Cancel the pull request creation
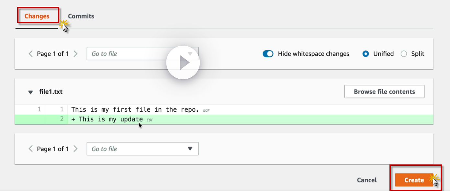450x191 pixels. 367,180
